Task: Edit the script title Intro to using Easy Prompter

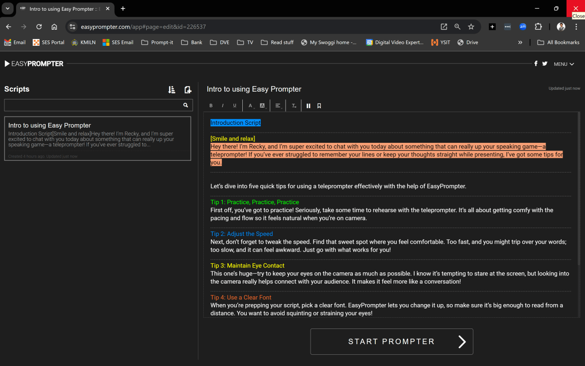Action: 254,89
